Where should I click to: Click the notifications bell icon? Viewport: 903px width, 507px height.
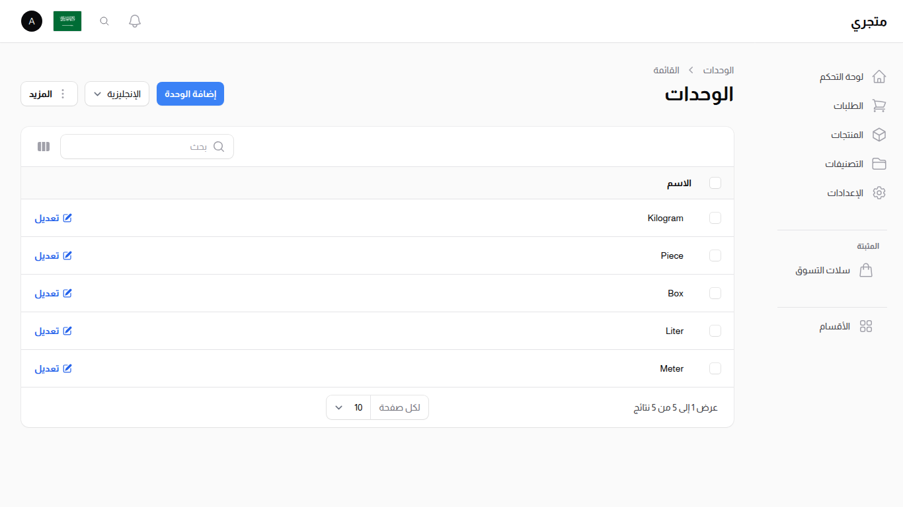(x=134, y=20)
